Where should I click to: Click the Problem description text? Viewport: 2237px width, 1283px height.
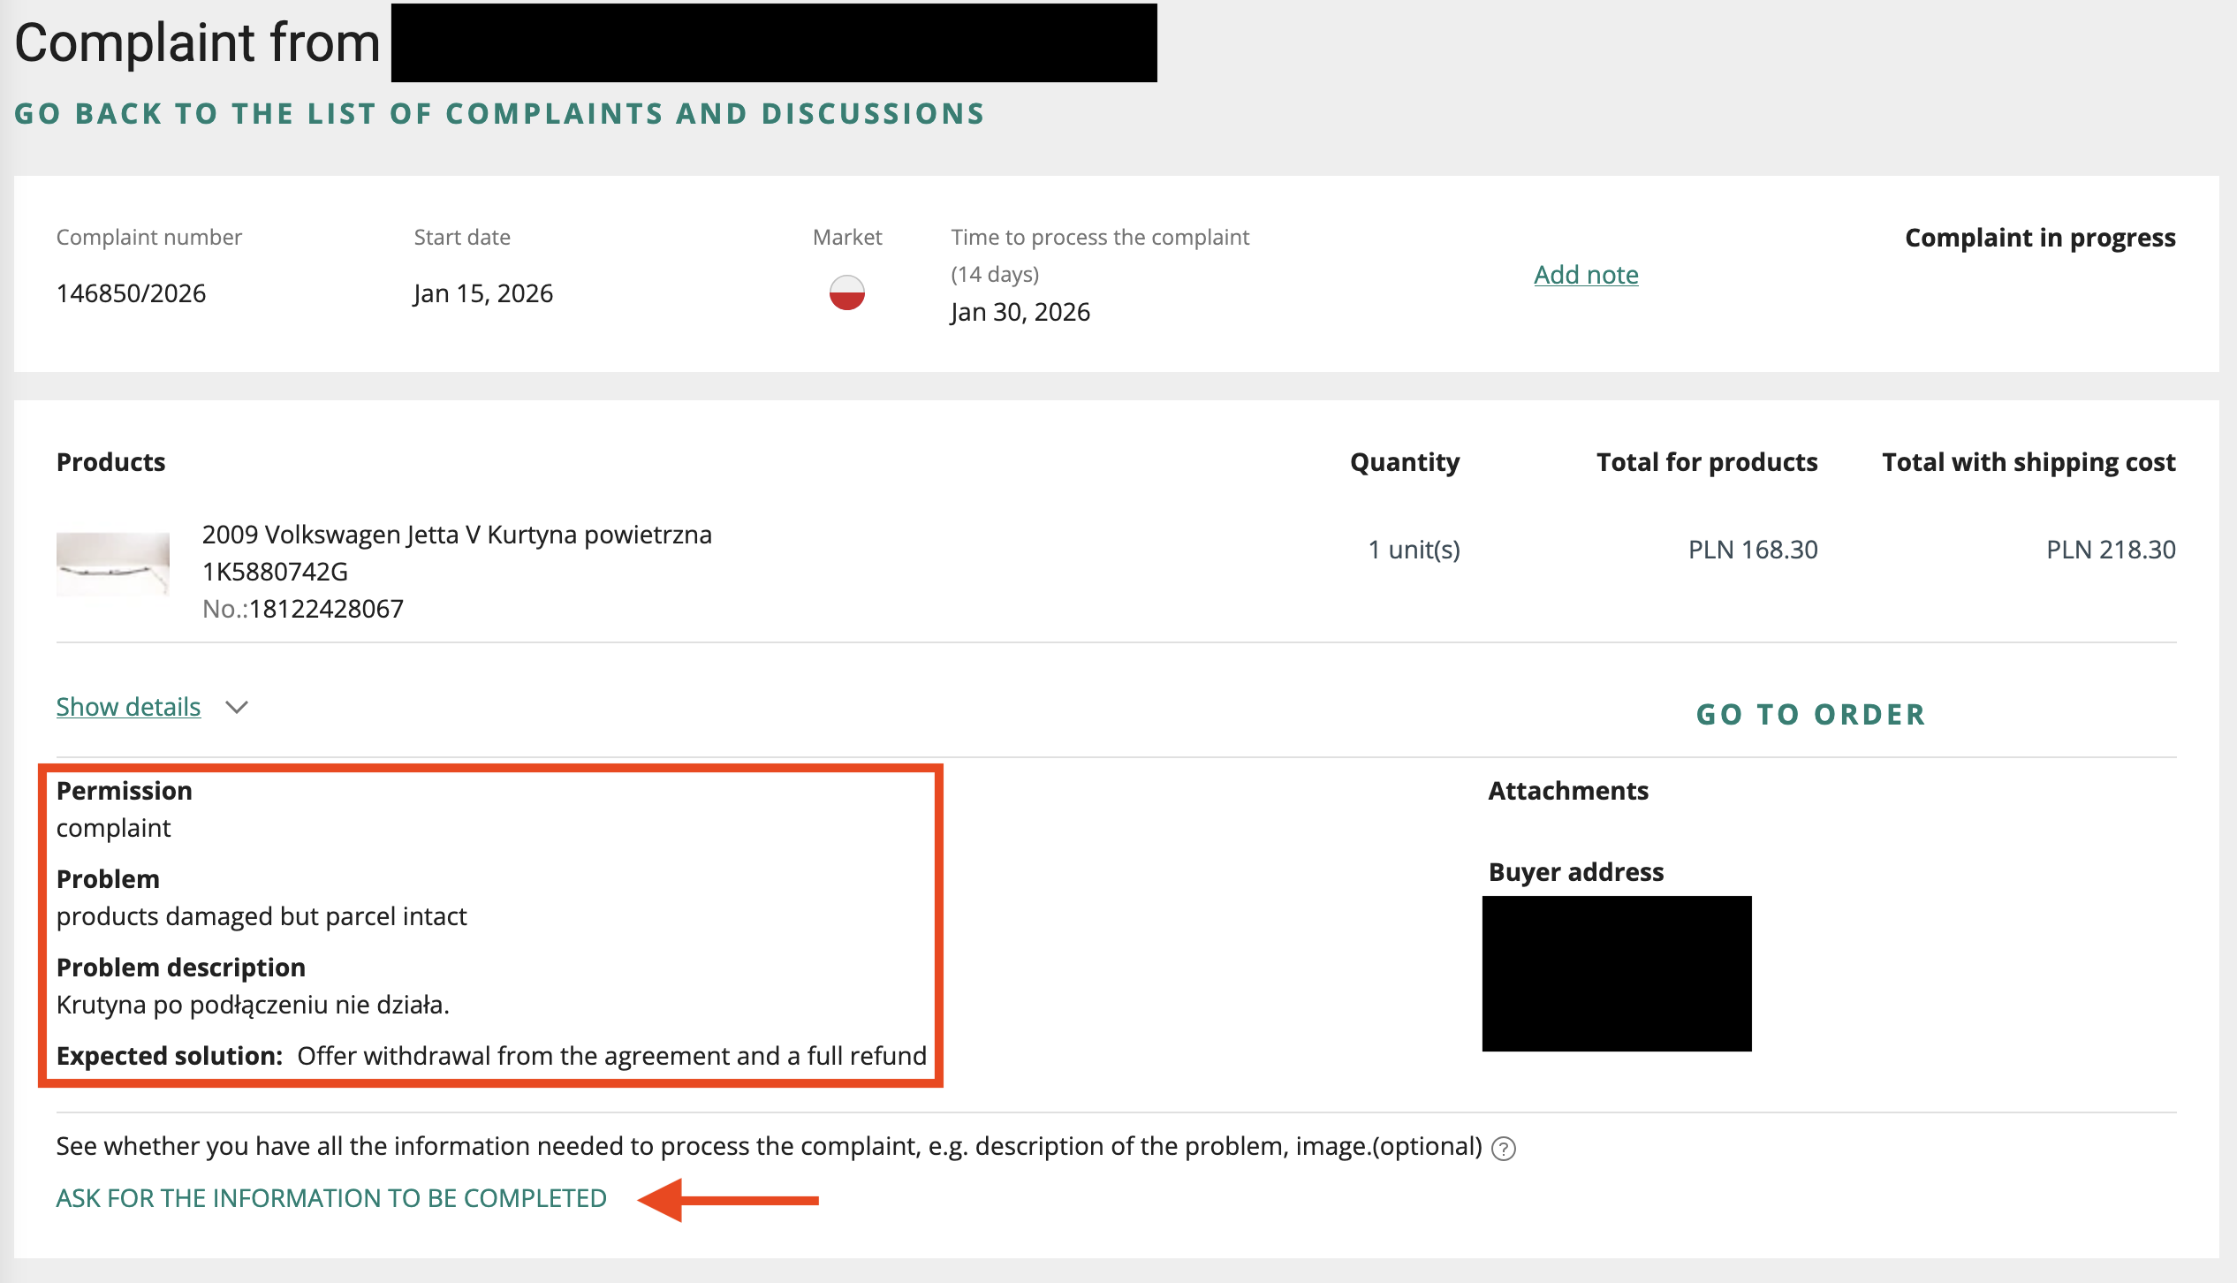[x=253, y=1005]
